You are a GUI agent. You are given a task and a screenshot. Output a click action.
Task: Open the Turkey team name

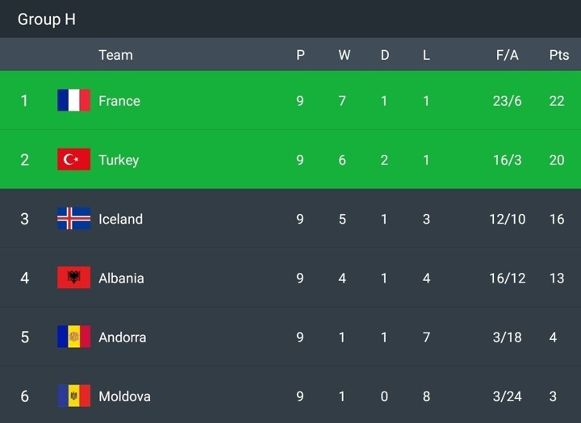(119, 160)
